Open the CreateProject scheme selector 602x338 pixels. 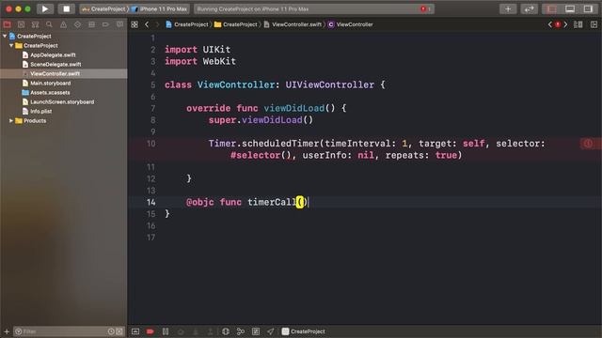[x=104, y=8]
